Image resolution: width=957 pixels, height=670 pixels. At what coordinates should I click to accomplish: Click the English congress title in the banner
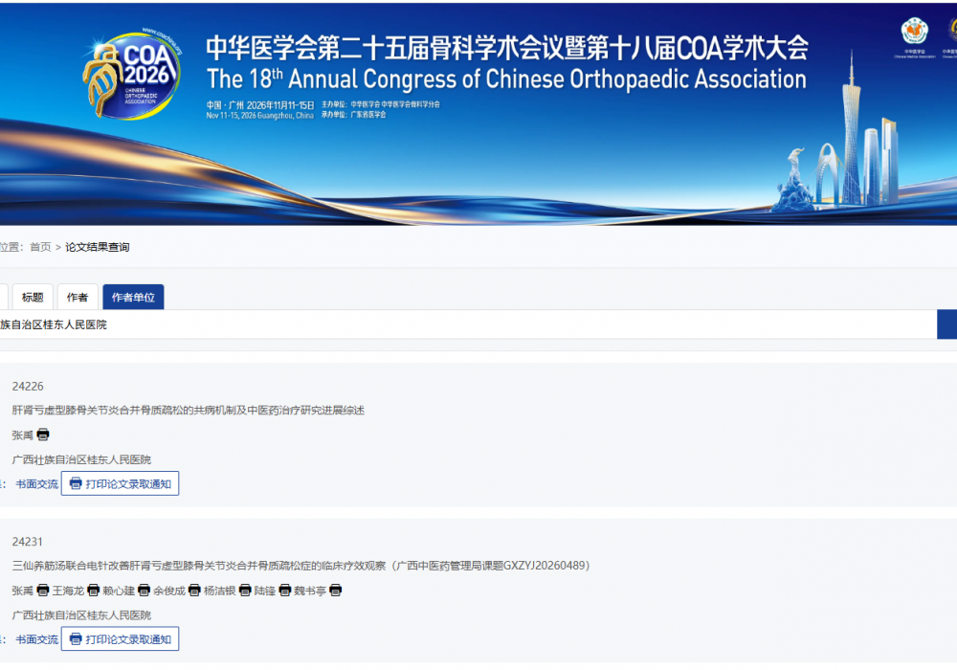click(506, 79)
